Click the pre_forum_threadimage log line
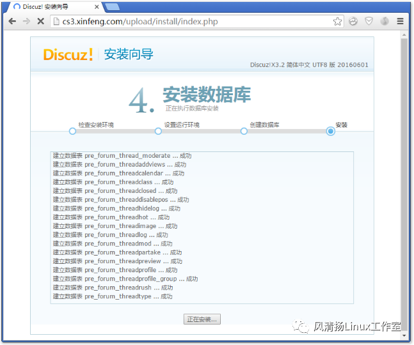The width and height of the screenshot is (414, 345). click(x=115, y=226)
